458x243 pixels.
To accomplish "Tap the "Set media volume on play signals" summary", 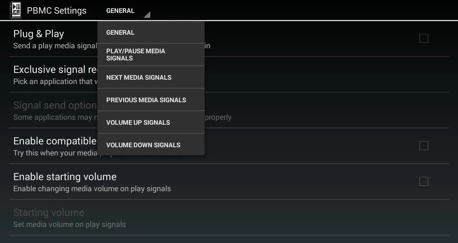I will click(69, 224).
